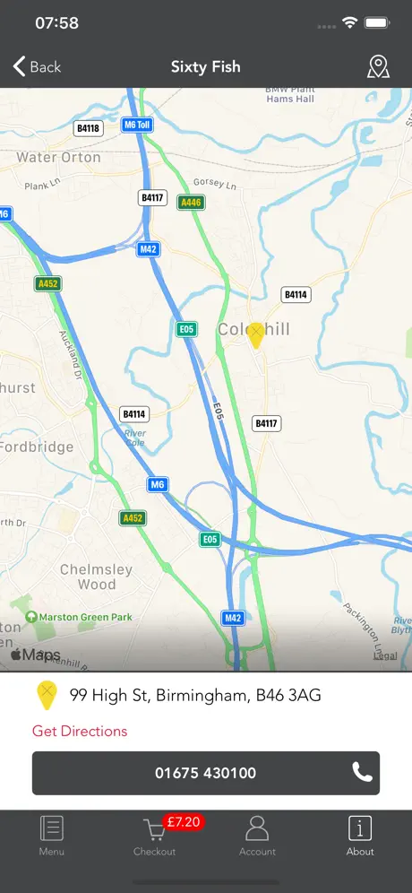Tap the phone handset icon
The width and height of the screenshot is (412, 893).
point(362,772)
